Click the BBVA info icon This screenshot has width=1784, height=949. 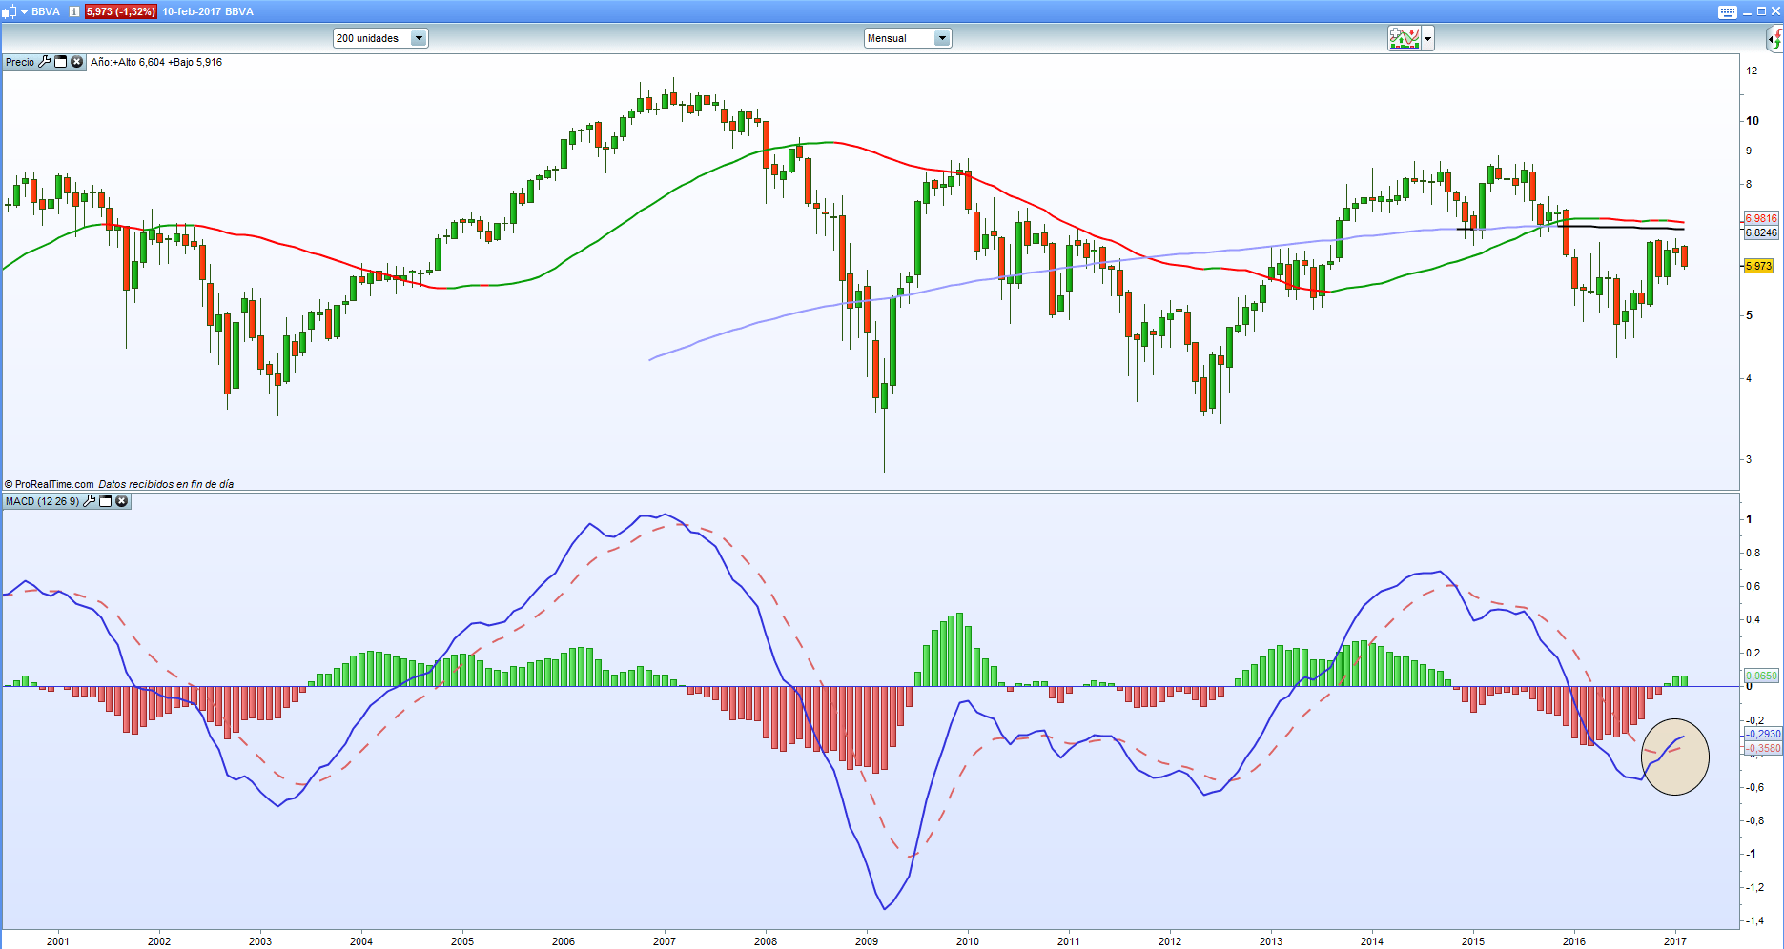tap(74, 11)
